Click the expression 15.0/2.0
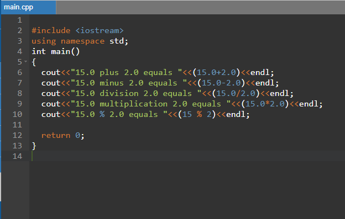 pos(236,93)
